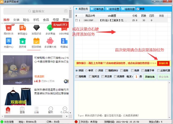The width and height of the screenshot is (173, 124).
Task: Click the 每次 quantity input field
Action: point(136,77)
